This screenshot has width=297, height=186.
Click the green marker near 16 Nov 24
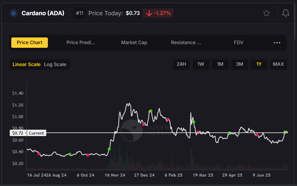(x=109, y=149)
